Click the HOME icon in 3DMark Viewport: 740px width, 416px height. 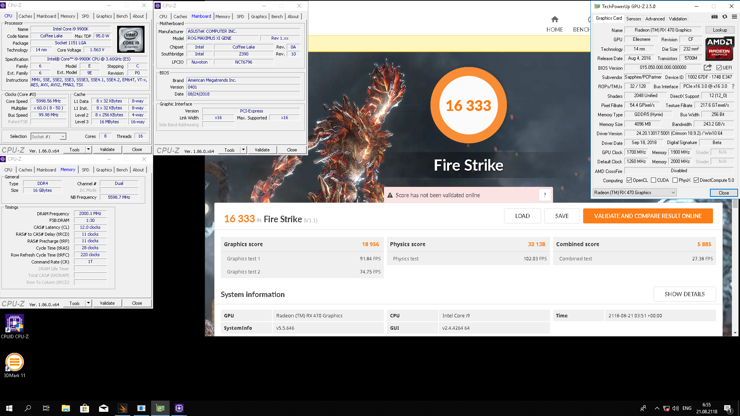point(555,19)
